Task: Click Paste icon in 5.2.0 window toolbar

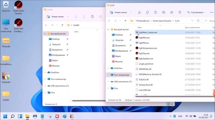Action: [156, 12]
